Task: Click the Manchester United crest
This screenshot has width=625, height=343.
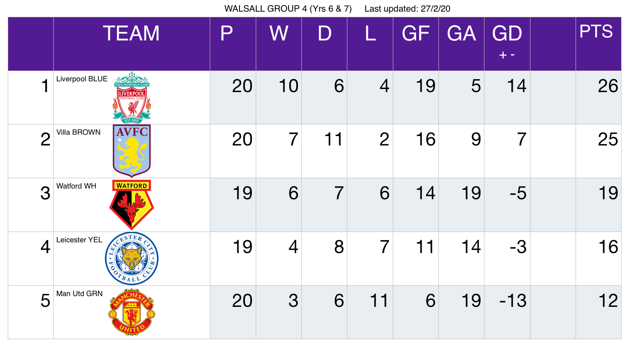Action: 132,312
